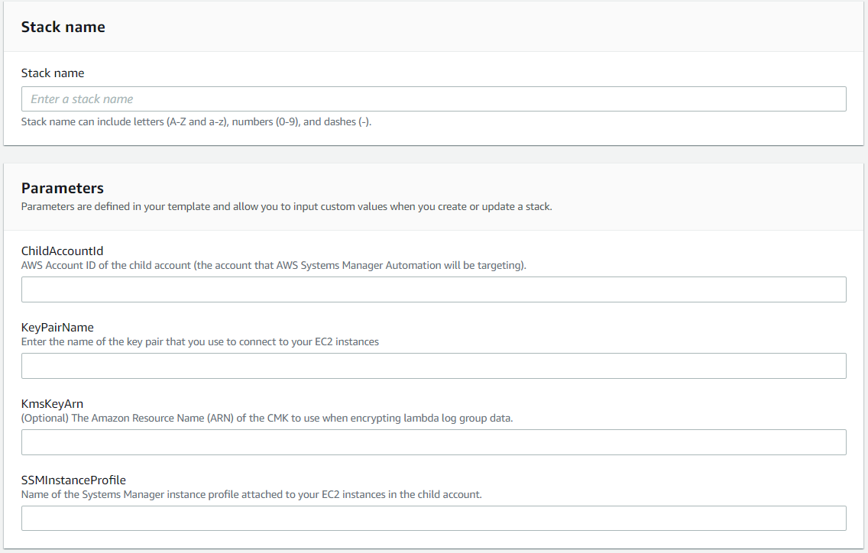868x553 pixels.
Task: Click the 'Enter a stack name' placeholder
Action: coord(79,99)
